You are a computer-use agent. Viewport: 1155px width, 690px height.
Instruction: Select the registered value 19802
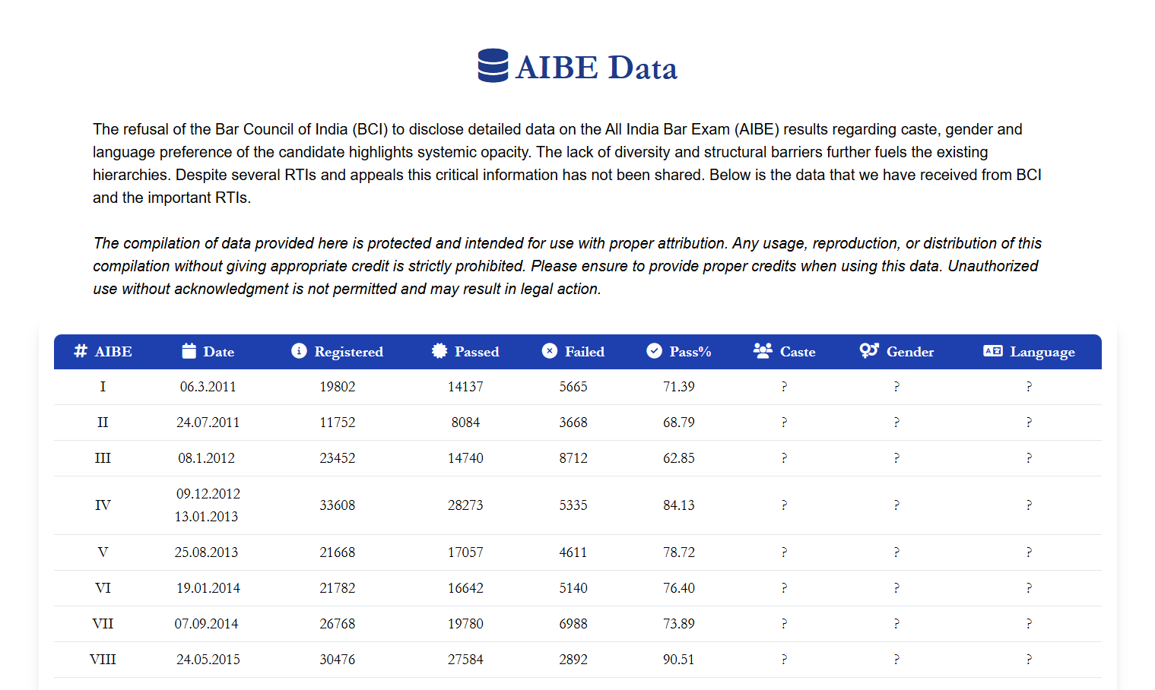click(338, 387)
